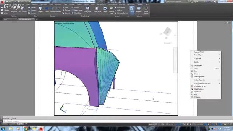
Task: Open the Mesh ribbon tab
Action: 28,4
